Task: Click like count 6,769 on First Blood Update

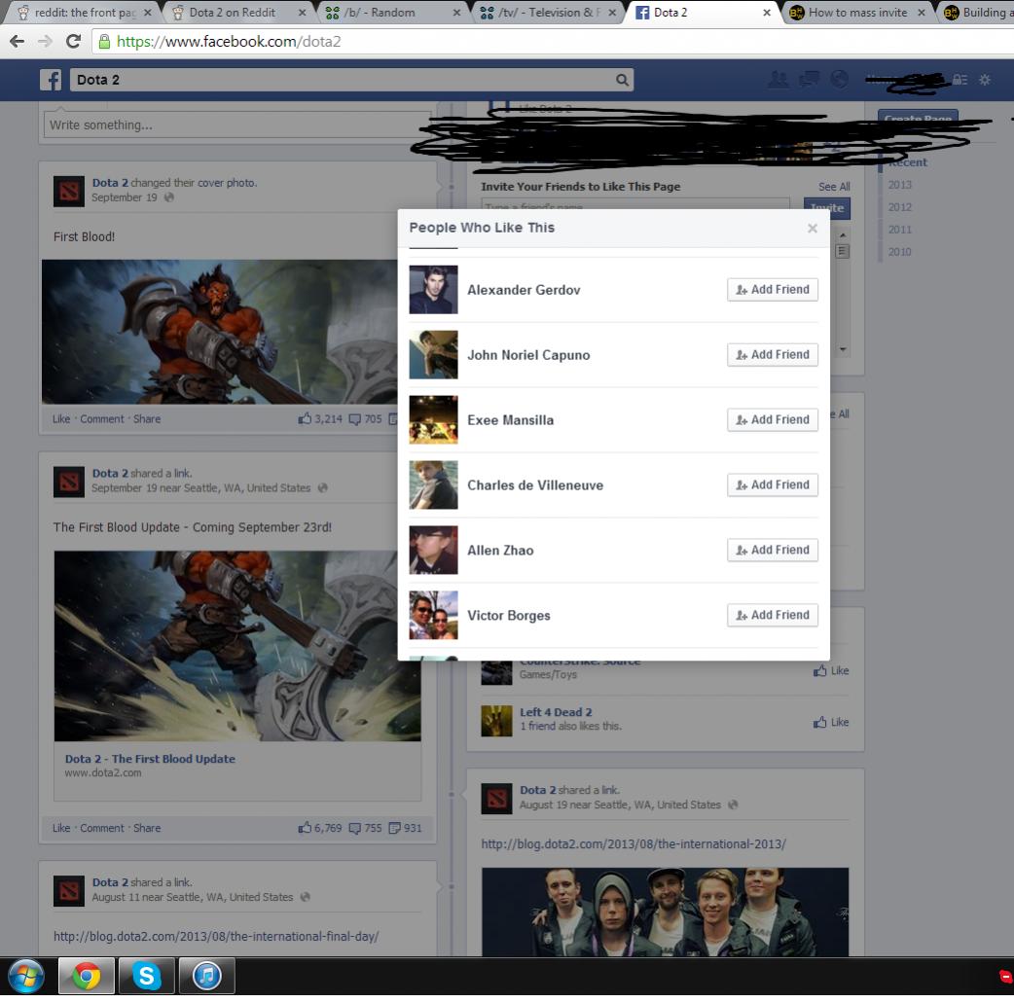Action: (320, 828)
